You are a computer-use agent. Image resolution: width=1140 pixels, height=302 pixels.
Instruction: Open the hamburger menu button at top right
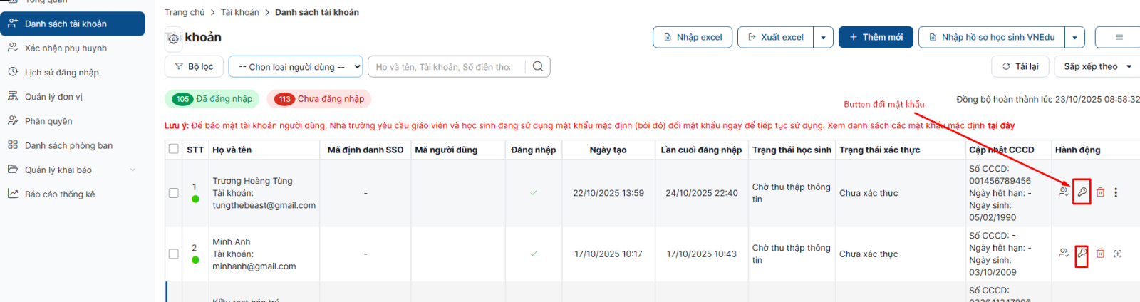tap(1119, 37)
